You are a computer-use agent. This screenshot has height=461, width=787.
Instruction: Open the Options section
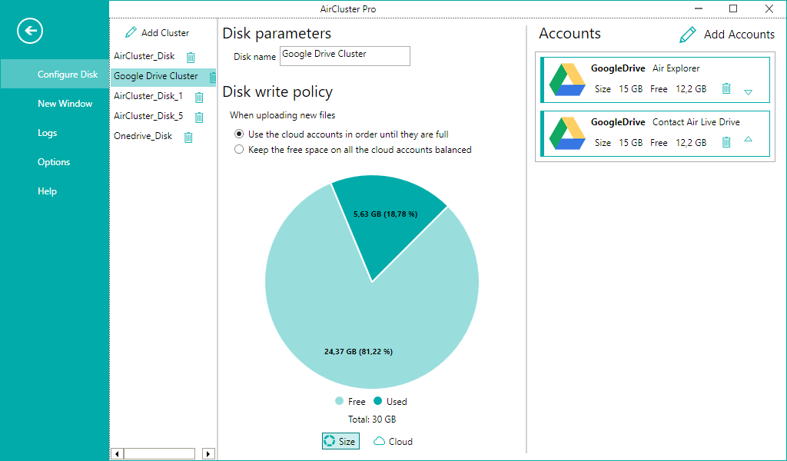click(55, 161)
